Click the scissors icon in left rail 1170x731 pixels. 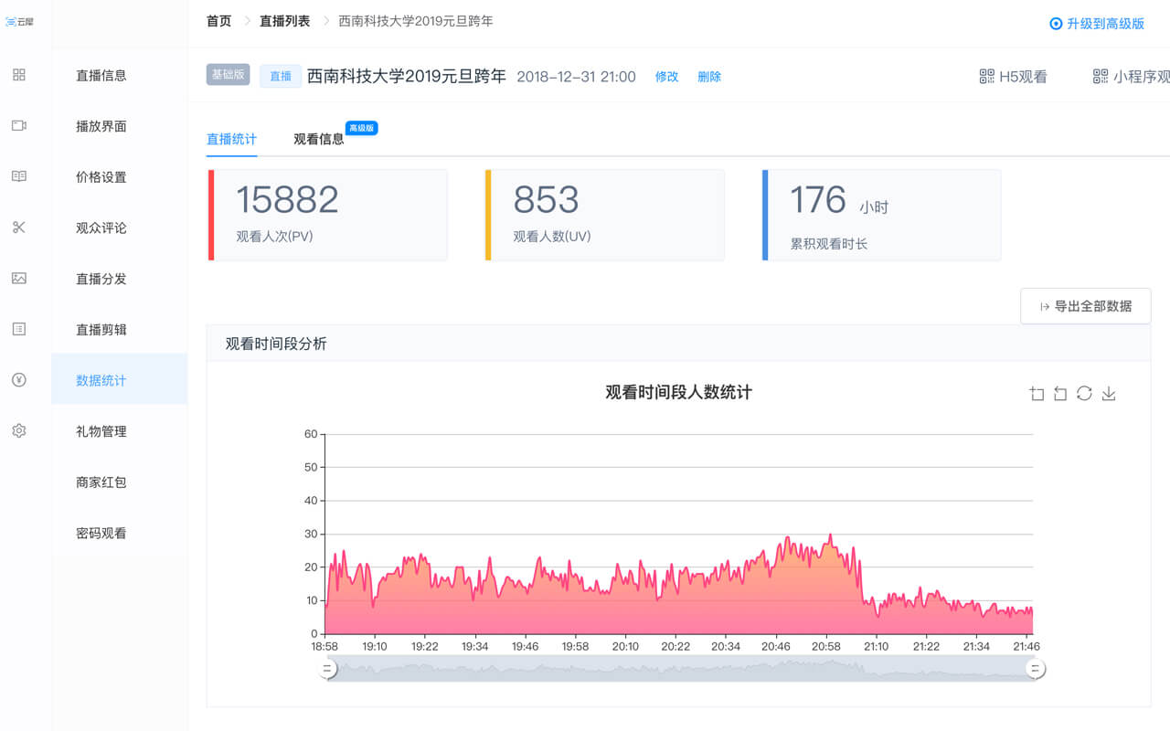(x=19, y=228)
